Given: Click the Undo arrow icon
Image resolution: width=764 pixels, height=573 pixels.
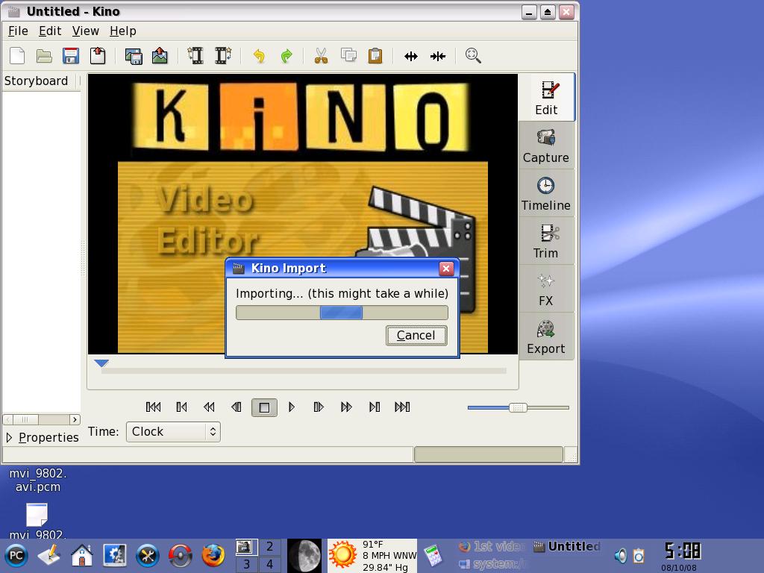Looking at the screenshot, I should [260, 55].
